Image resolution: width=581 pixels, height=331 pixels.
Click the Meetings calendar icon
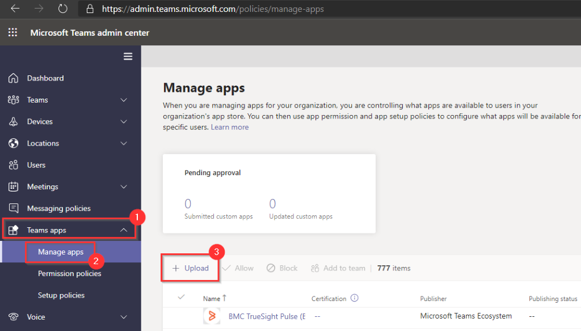click(14, 186)
